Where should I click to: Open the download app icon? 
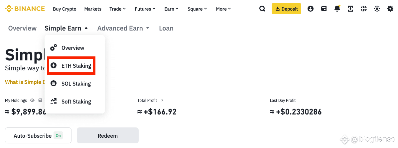[350, 9]
